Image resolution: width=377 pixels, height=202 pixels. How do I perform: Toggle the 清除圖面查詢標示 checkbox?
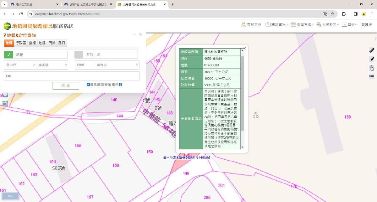point(88,85)
